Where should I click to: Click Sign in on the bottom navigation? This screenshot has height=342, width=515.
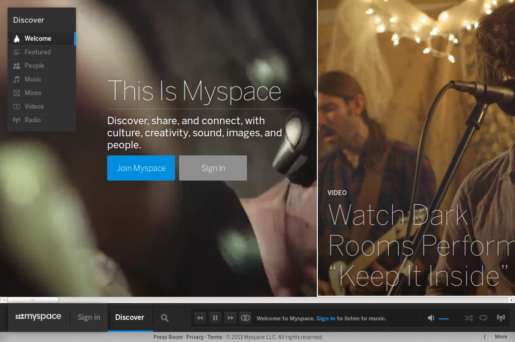click(x=89, y=317)
